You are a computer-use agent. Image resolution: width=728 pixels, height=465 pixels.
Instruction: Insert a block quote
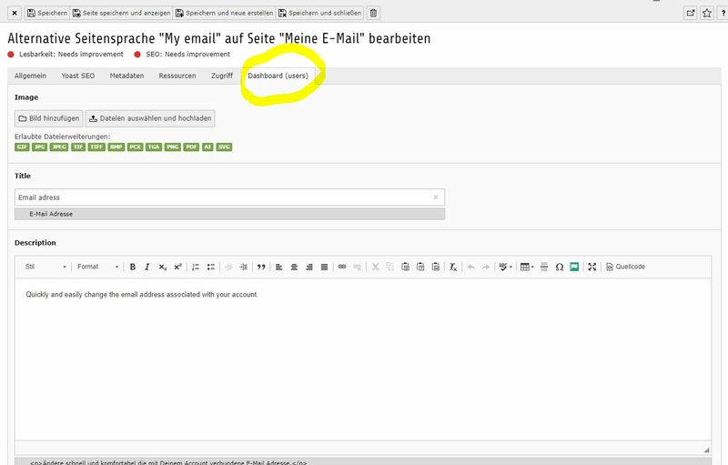(x=261, y=267)
